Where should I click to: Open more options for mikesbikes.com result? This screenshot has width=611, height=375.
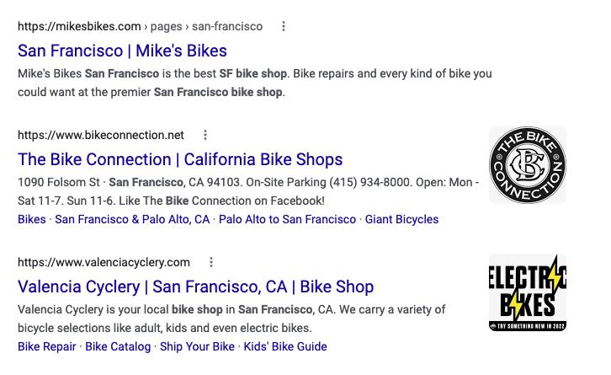284,26
